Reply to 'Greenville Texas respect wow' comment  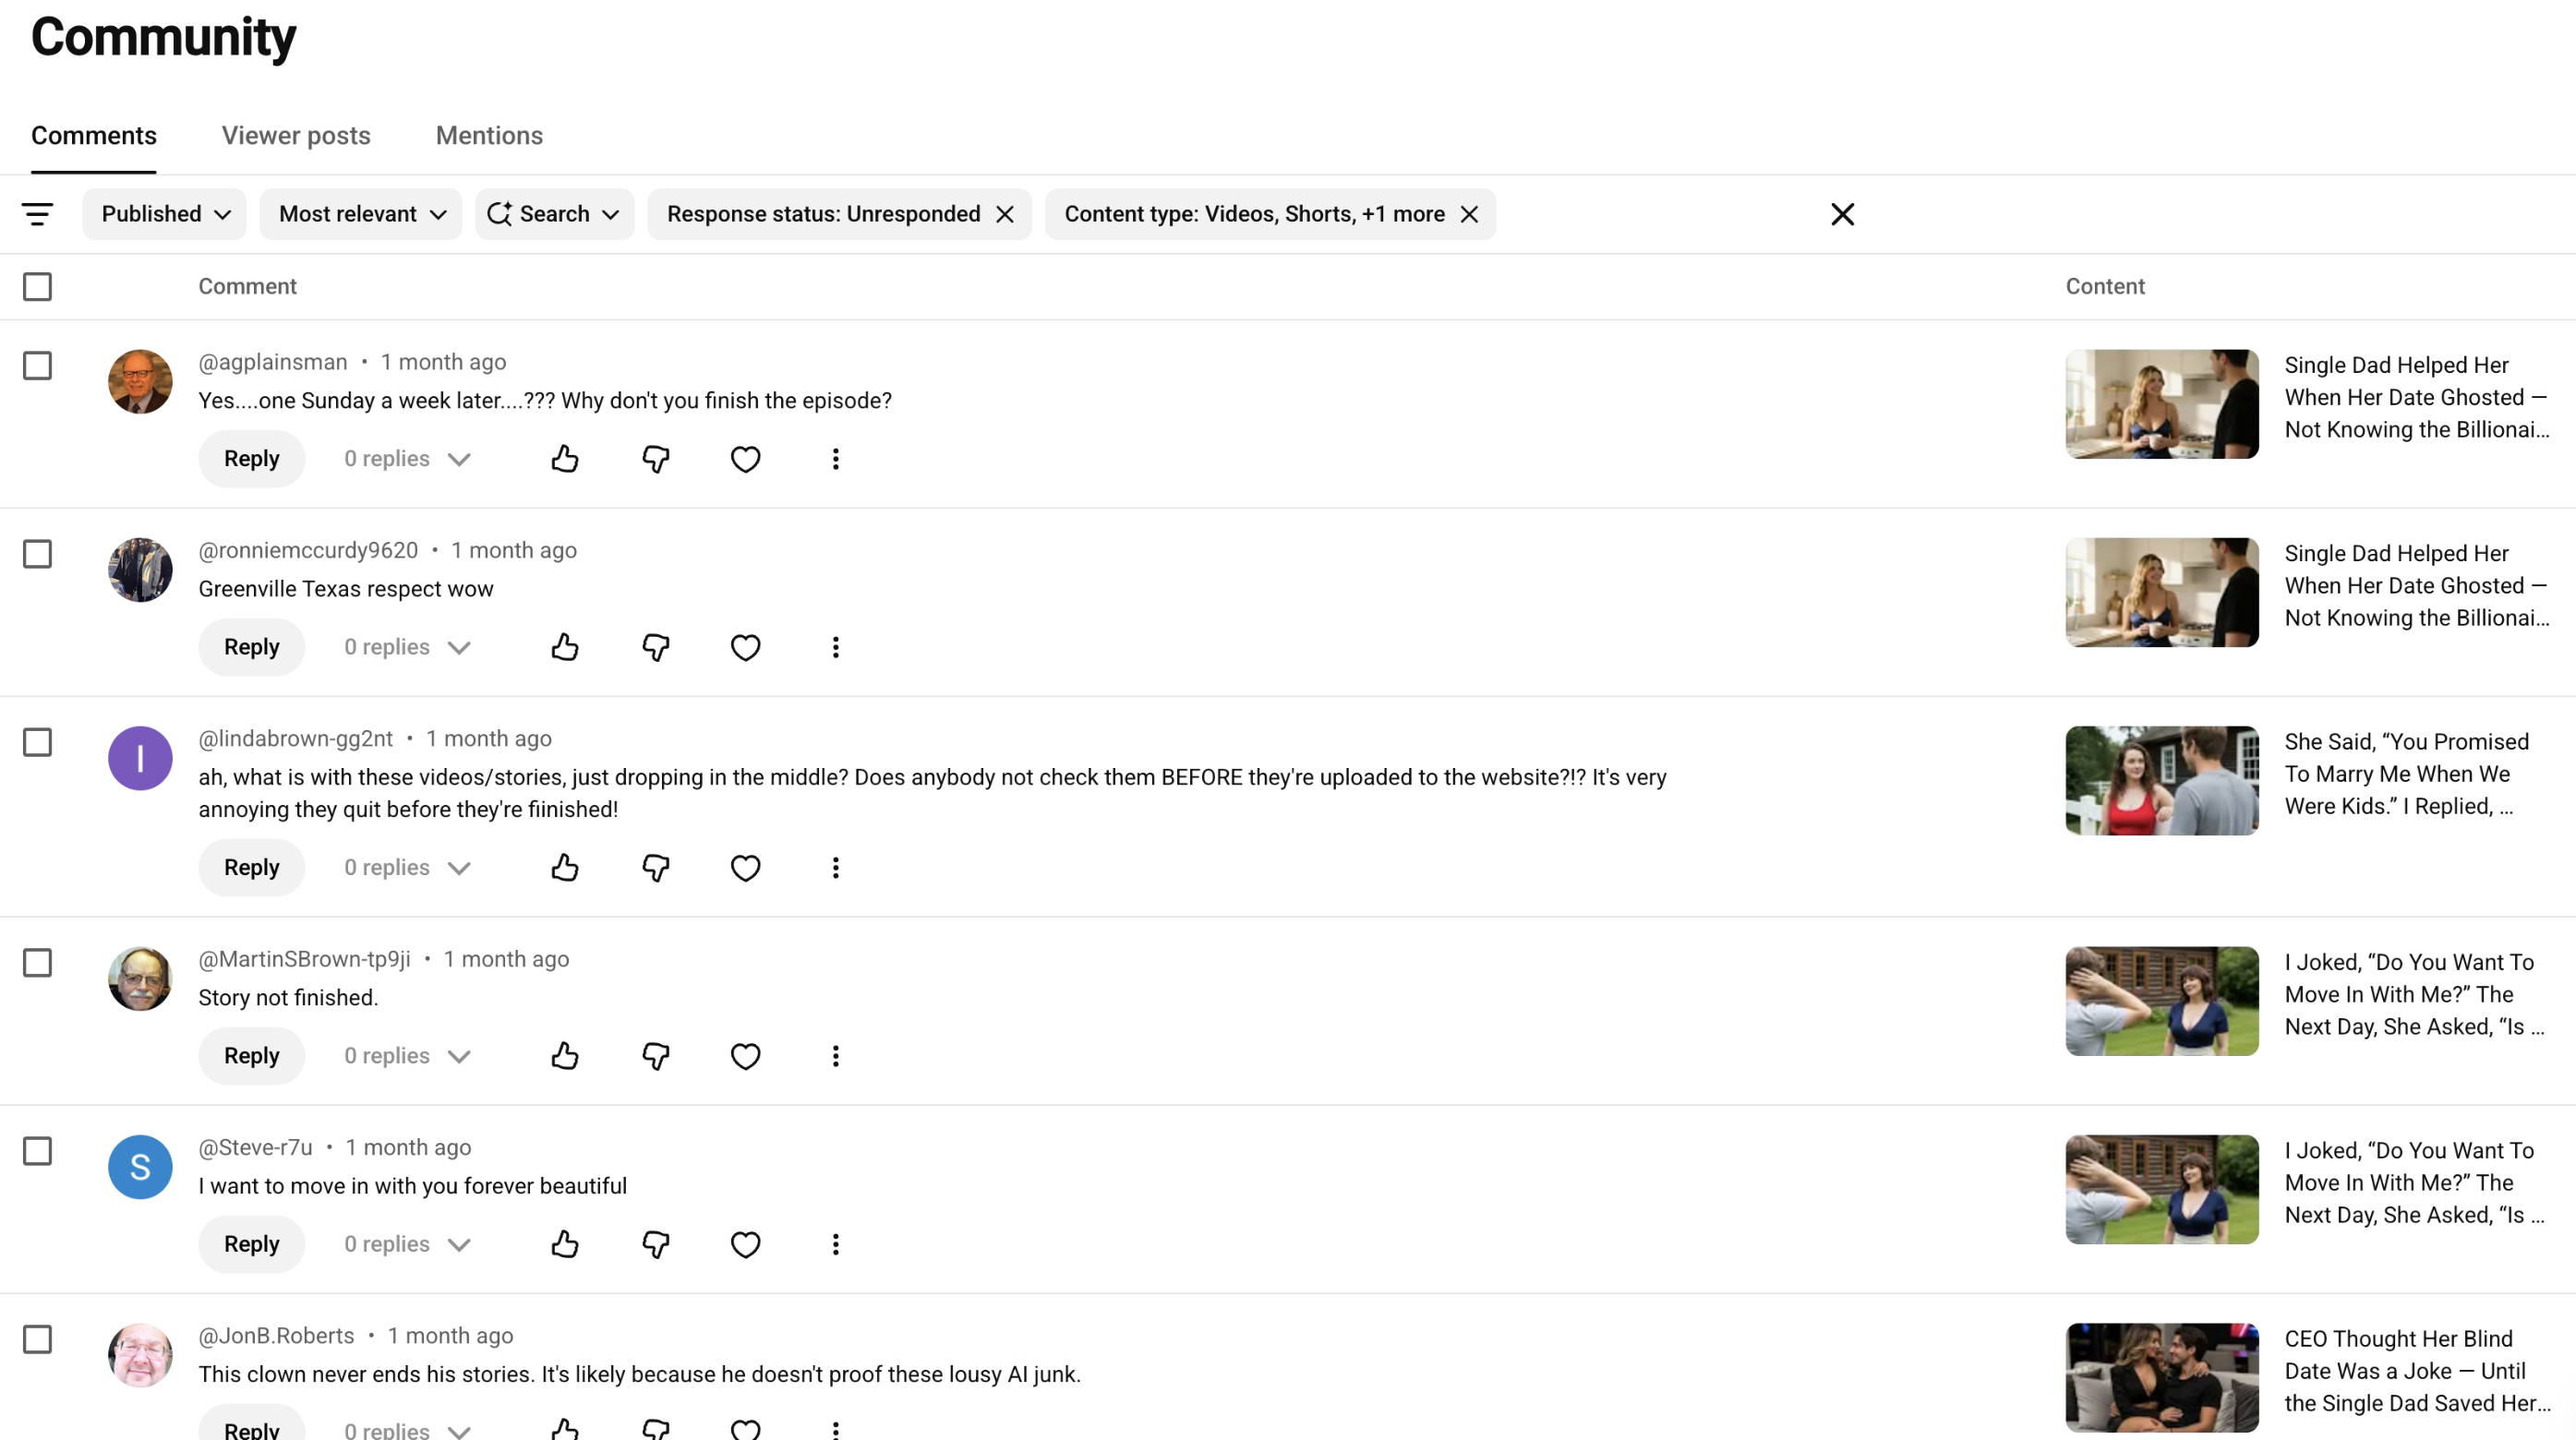click(251, 647)
